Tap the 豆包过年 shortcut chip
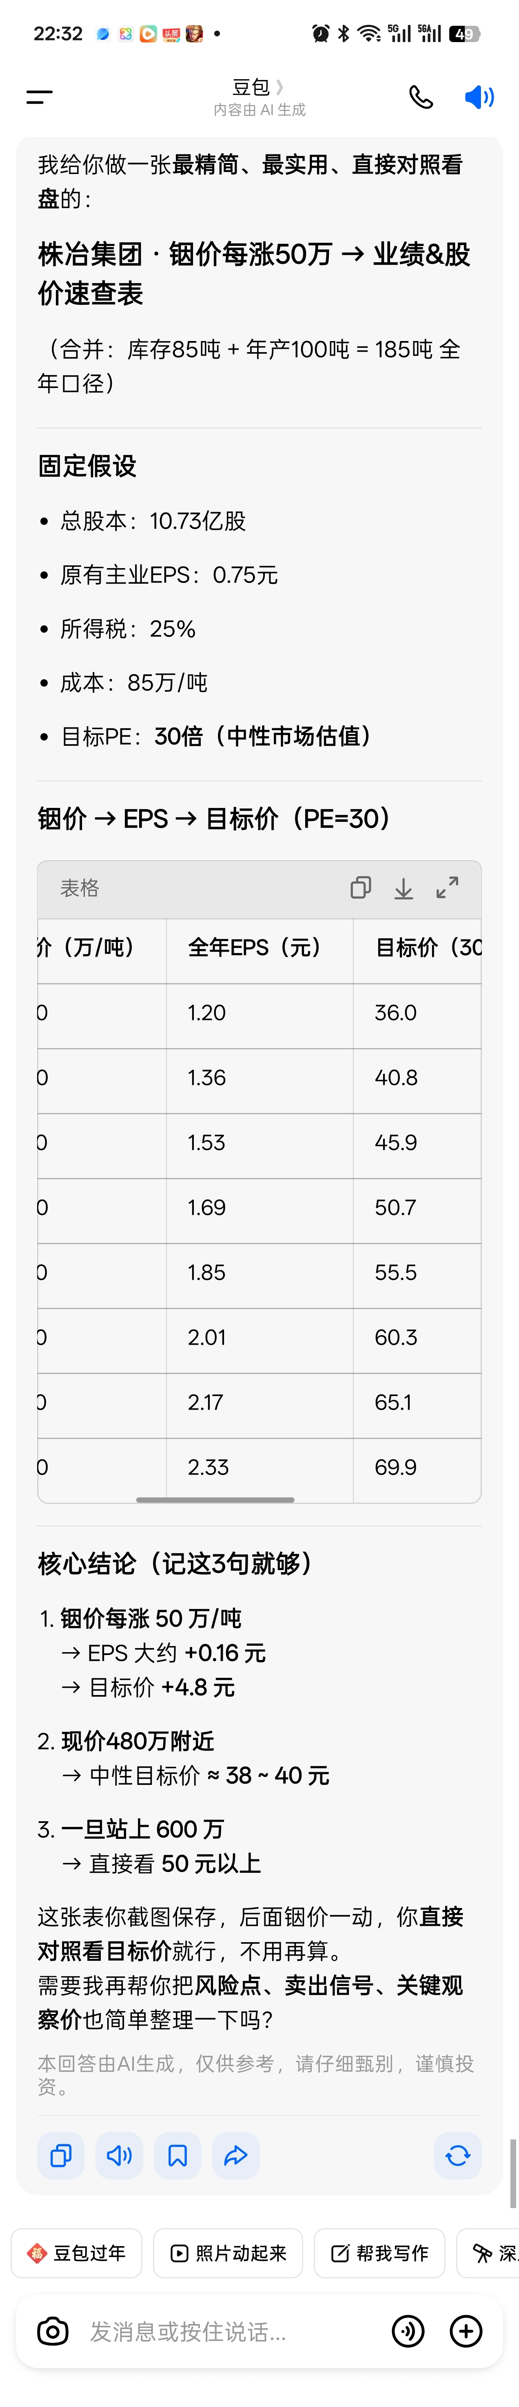519x2407 pixels. pos(77,2253)
